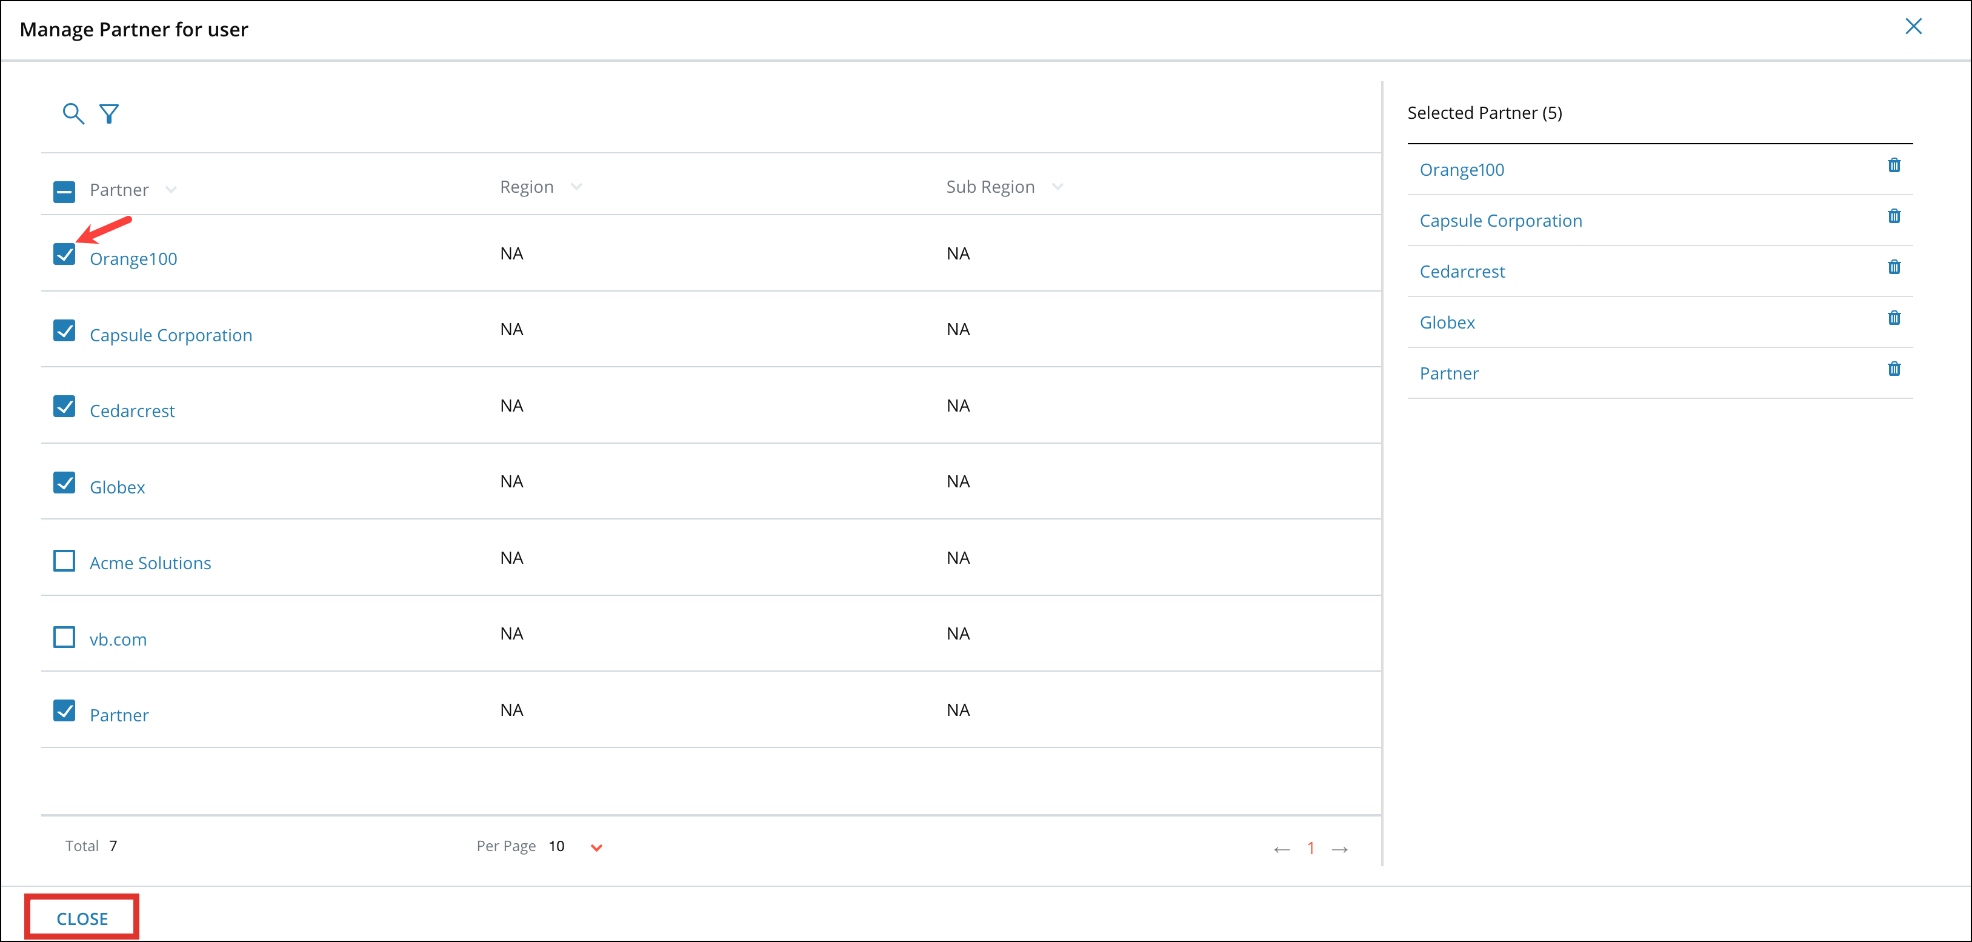1972x942 pixels.
Task: Open the Partner link in the table
Action: click(119, 715)
